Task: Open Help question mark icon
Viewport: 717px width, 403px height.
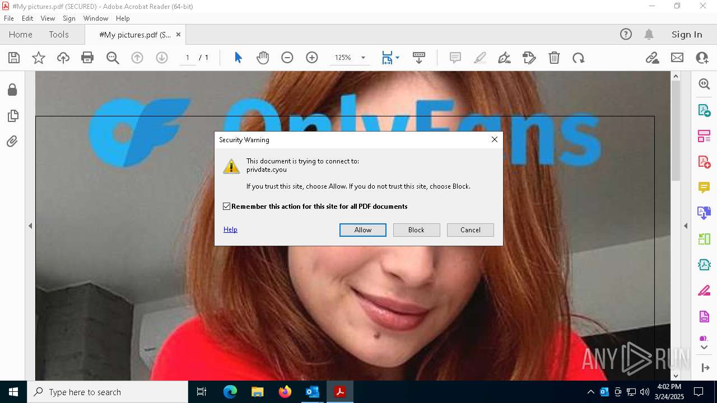Action: click(x=626, y=34)
